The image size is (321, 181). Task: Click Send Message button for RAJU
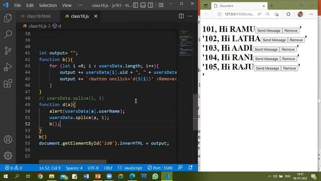coord(267,68)
